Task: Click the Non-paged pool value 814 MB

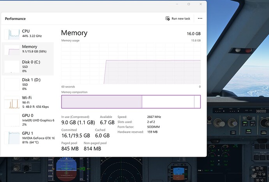Action: [x=92, y=149]
